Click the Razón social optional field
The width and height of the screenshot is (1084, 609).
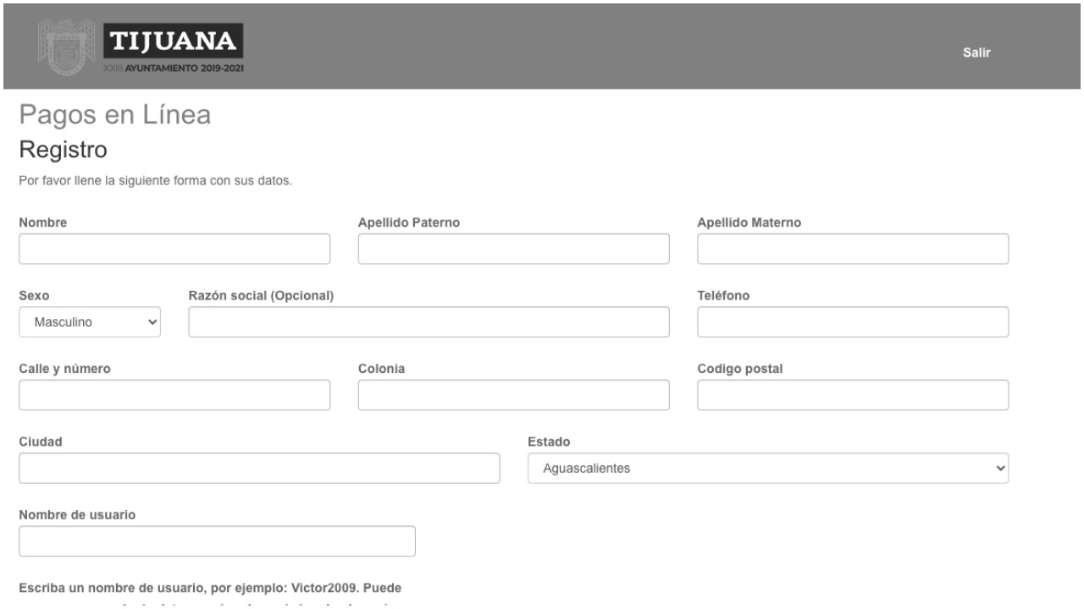(429, 322)
